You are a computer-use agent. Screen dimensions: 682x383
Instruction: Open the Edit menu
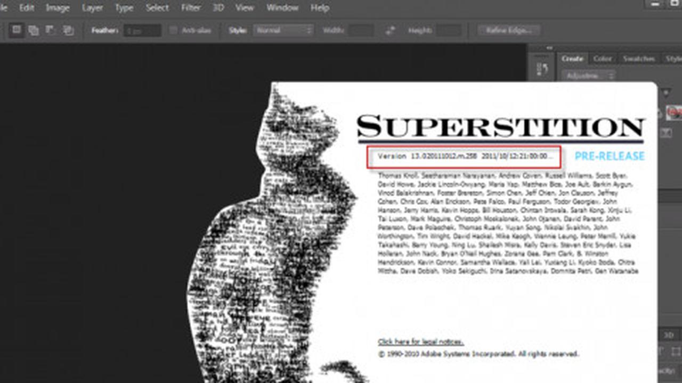pos(27,8)
